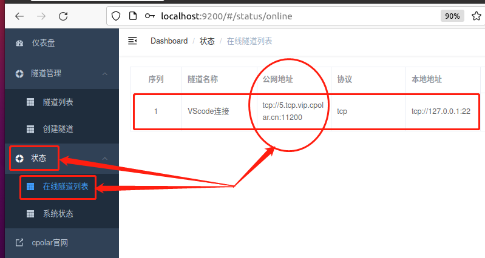
Task: Collapse the sidebar using the hamburger icon
Action: (132, 41)
